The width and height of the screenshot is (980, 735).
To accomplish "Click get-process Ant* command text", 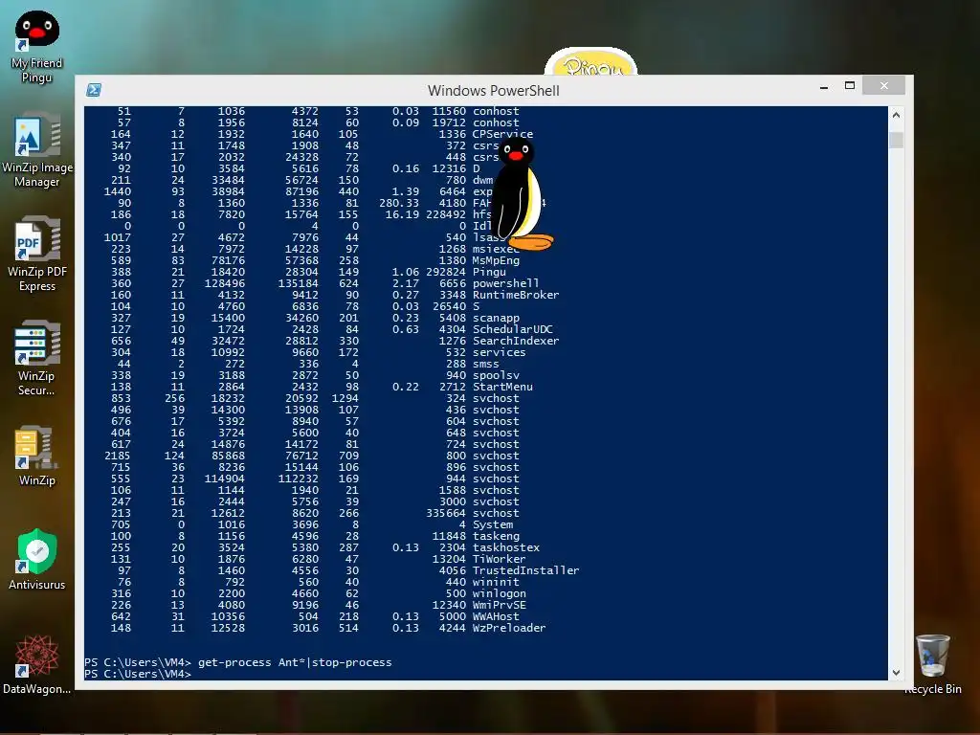I will (252, 662).
